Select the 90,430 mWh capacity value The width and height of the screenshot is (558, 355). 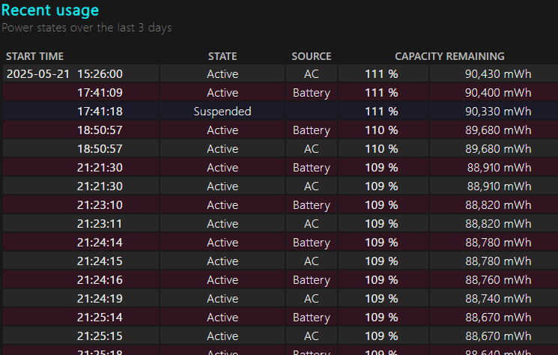tap(498, 74)
